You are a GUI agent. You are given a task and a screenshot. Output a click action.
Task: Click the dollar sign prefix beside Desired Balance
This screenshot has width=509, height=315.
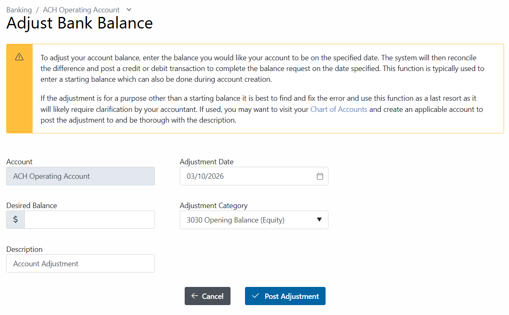point(16,220)
